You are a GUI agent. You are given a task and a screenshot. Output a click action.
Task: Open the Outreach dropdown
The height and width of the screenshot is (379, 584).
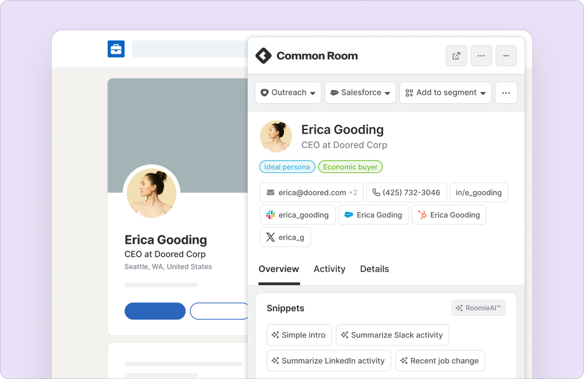tap(288, 93)
